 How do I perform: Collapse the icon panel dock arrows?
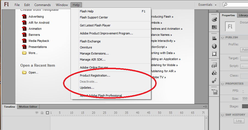(x=217, y=11)
